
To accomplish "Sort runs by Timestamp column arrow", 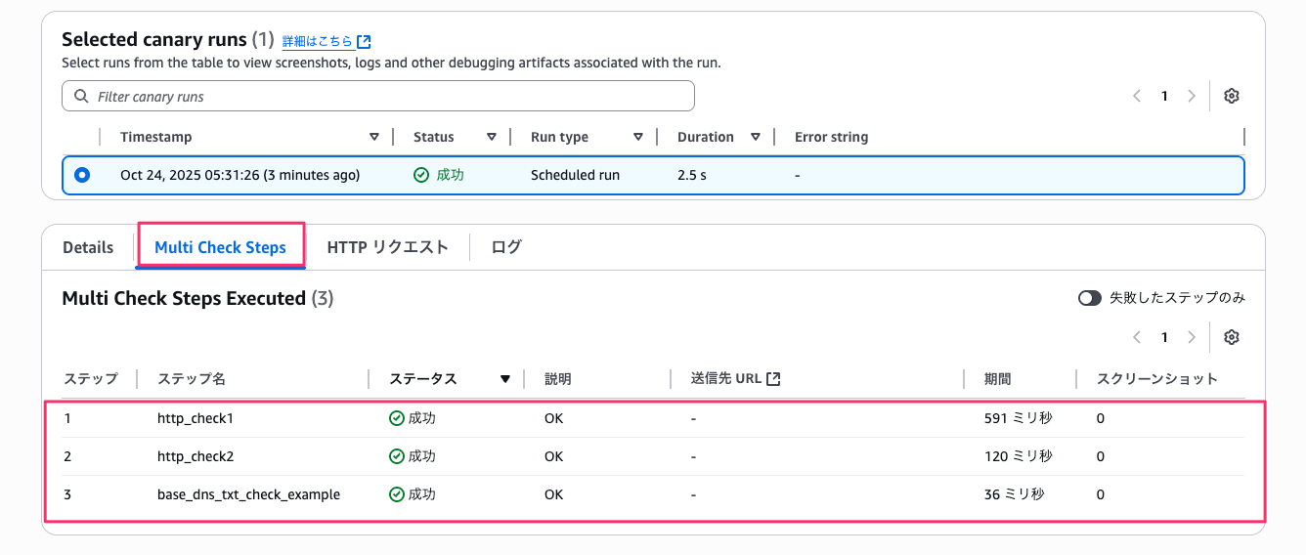I will [x=374, y=137].
